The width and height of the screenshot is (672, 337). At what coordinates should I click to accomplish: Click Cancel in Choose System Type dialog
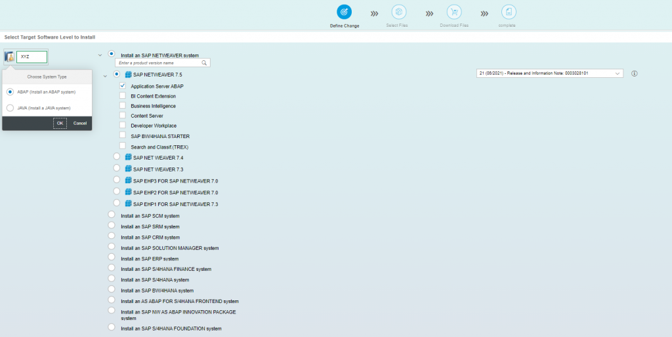pyautogui.click(x=79, y=123)
